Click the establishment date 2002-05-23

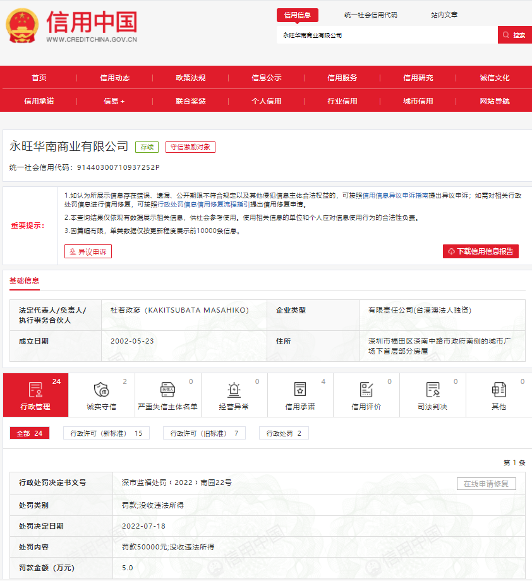(x=132, y=341)
